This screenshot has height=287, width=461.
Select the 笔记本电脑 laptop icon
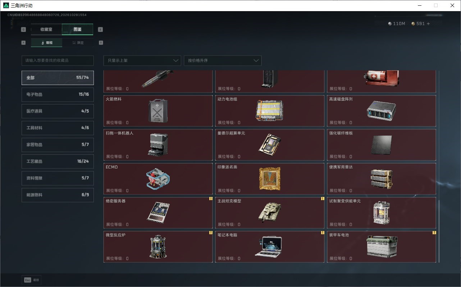pyautogui.click(x=269, y=246)
